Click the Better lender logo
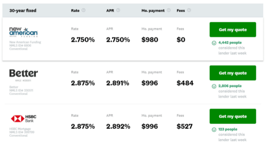Screen dimensions: 265x145 point(24,75)
